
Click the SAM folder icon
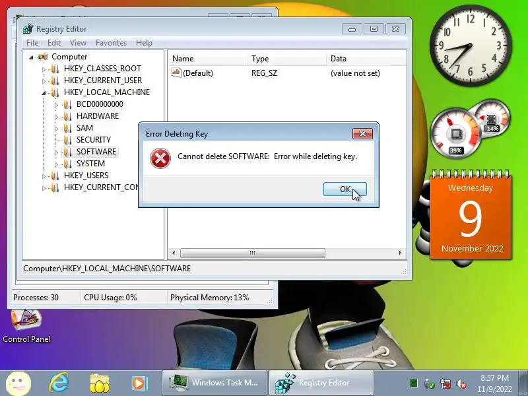[x=68, y=128]
